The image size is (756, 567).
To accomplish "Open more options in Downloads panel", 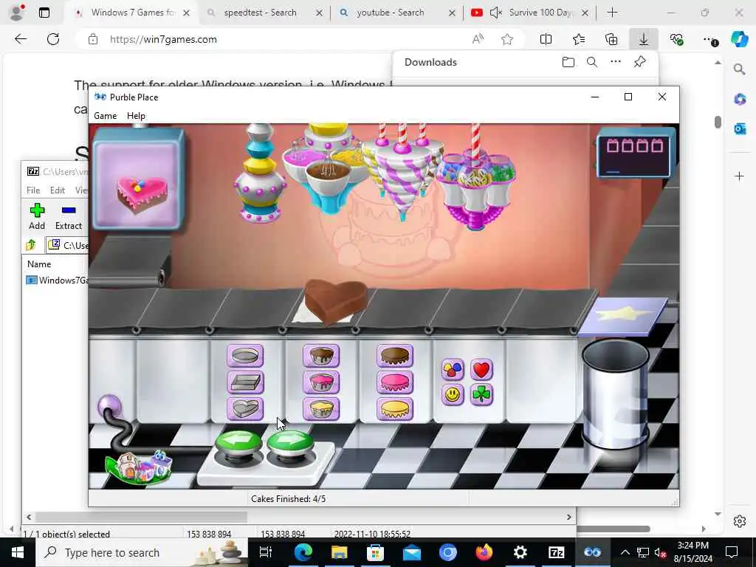I will 616,62.
